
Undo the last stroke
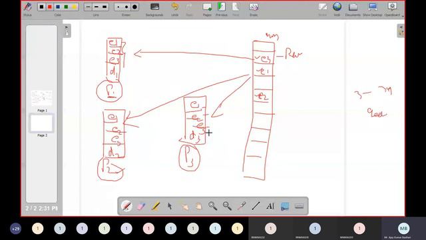(x=175, y=9)
